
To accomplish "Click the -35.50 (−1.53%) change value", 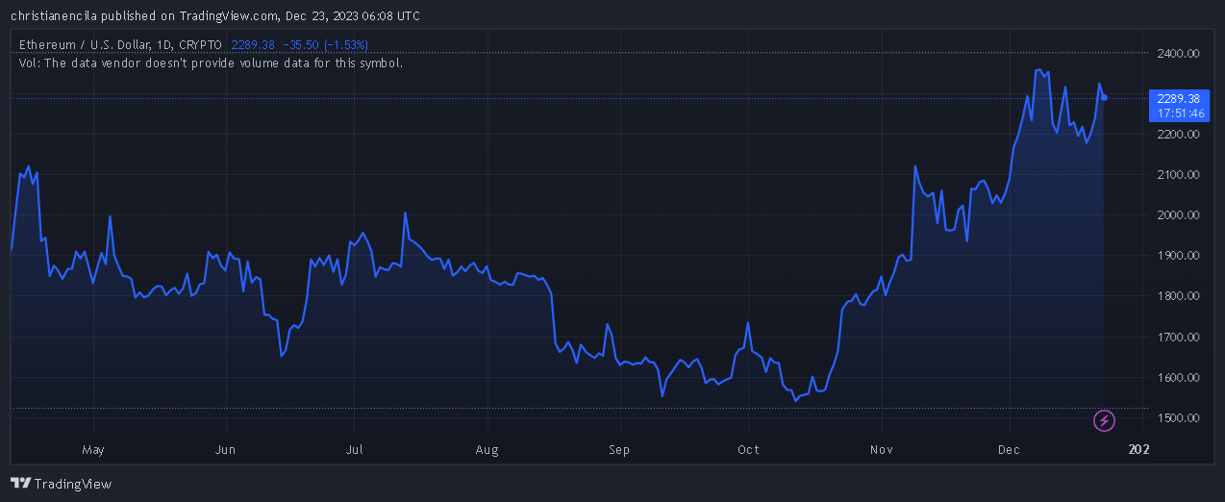I will pyautogui.click(x=324, y=44).
